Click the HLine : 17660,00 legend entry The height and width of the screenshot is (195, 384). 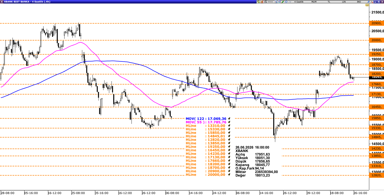(x=205, y=161)
